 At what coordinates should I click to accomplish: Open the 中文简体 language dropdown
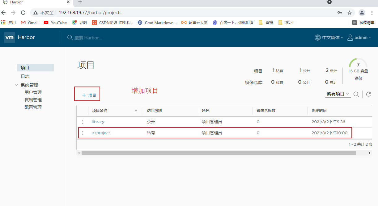click(x=333, y=38)
